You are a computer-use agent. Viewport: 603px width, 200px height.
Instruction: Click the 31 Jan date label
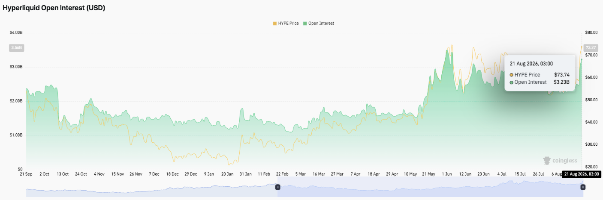[x=245, y=174]
